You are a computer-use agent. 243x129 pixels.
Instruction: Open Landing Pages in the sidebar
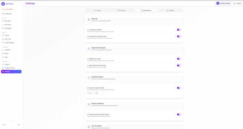pos(9,43)
